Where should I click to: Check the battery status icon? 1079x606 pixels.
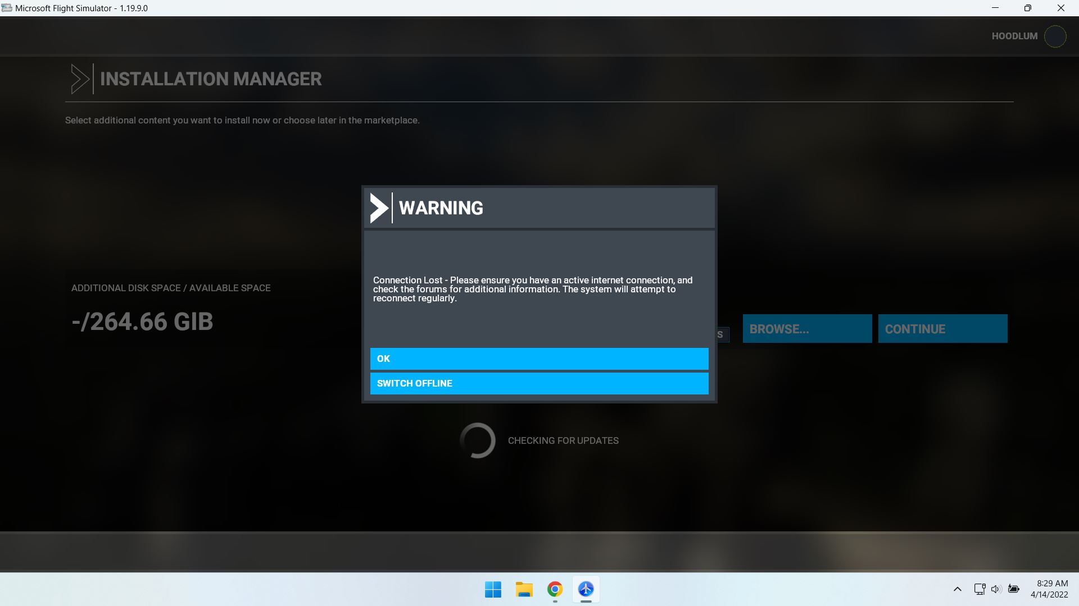click(1014, 589)
